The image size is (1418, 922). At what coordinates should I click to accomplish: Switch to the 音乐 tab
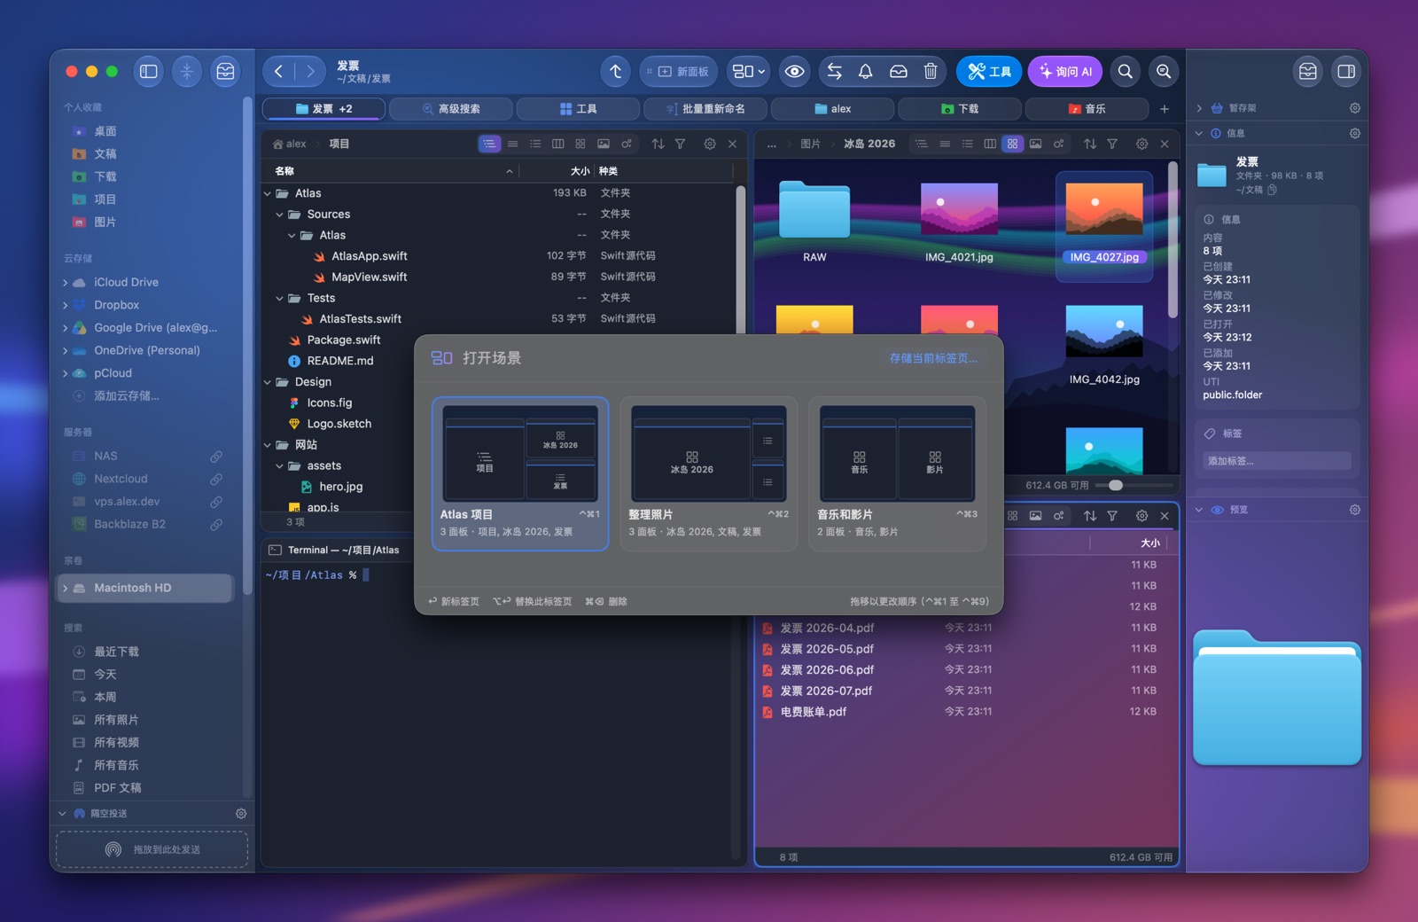coord(1087,109)
